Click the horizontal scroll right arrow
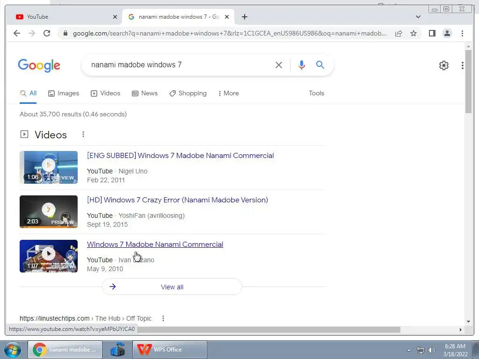The height and width of the screenshot is (359, 479). (461, 330)
